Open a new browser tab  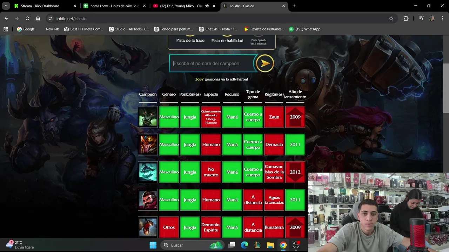tap(294, 6)
